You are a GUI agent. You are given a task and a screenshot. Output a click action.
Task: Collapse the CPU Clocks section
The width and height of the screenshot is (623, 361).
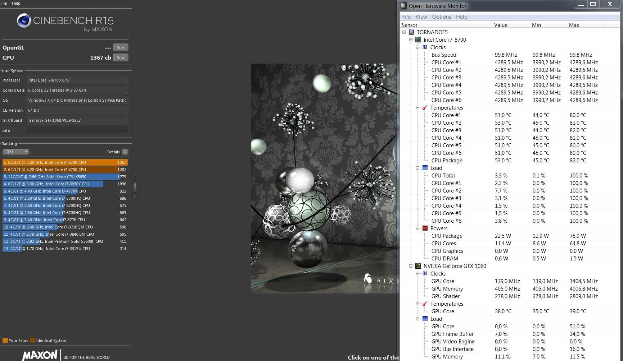418,47
